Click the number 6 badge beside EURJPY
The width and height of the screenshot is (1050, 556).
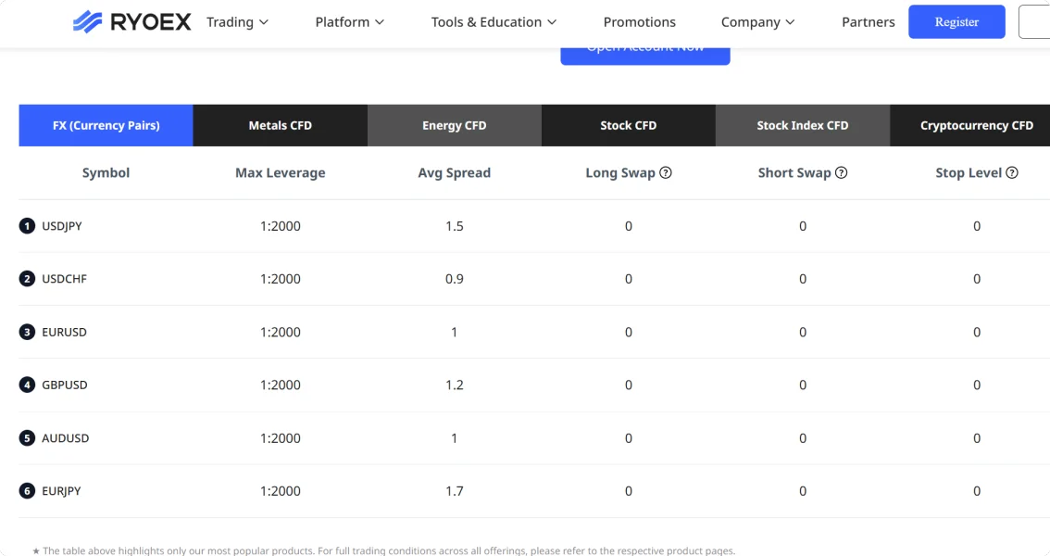coord(27,491)
